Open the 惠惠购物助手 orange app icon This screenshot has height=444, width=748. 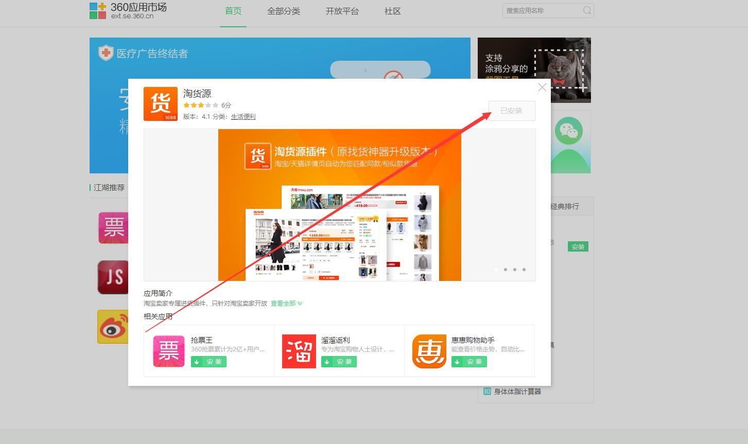pos(429,351)
